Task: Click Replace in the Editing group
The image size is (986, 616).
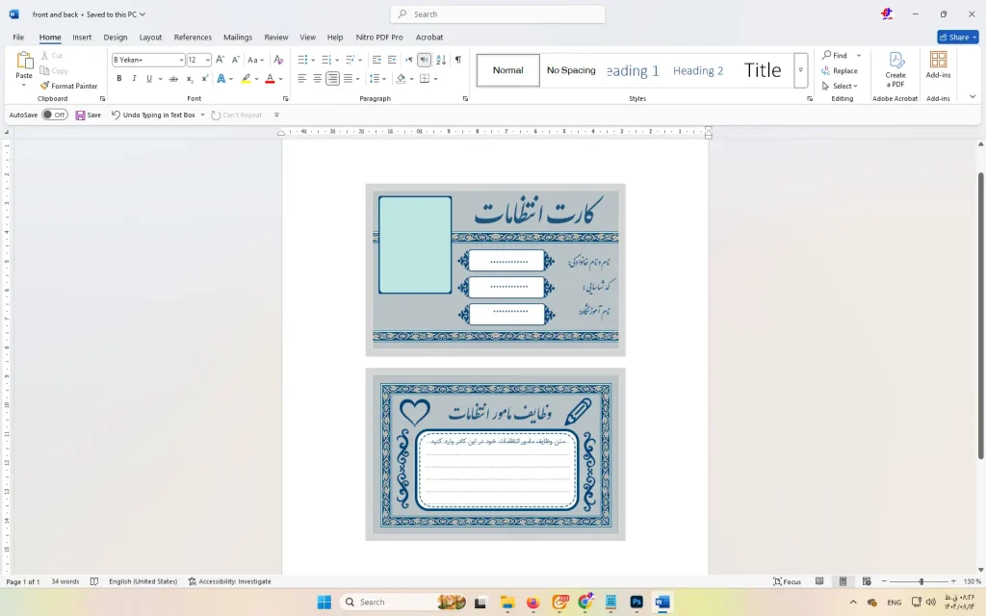Action: (x=840, y=71)
